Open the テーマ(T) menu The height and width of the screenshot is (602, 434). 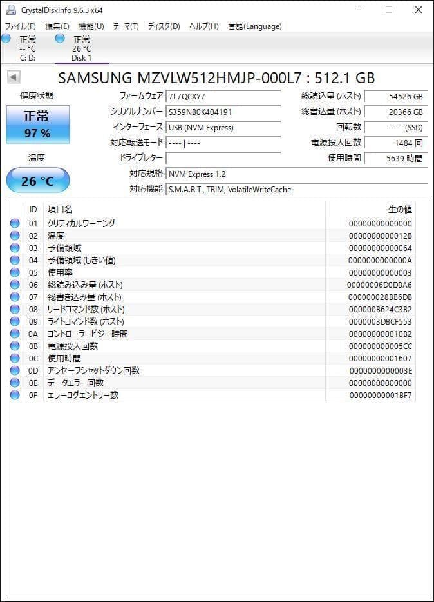point(126,26)
